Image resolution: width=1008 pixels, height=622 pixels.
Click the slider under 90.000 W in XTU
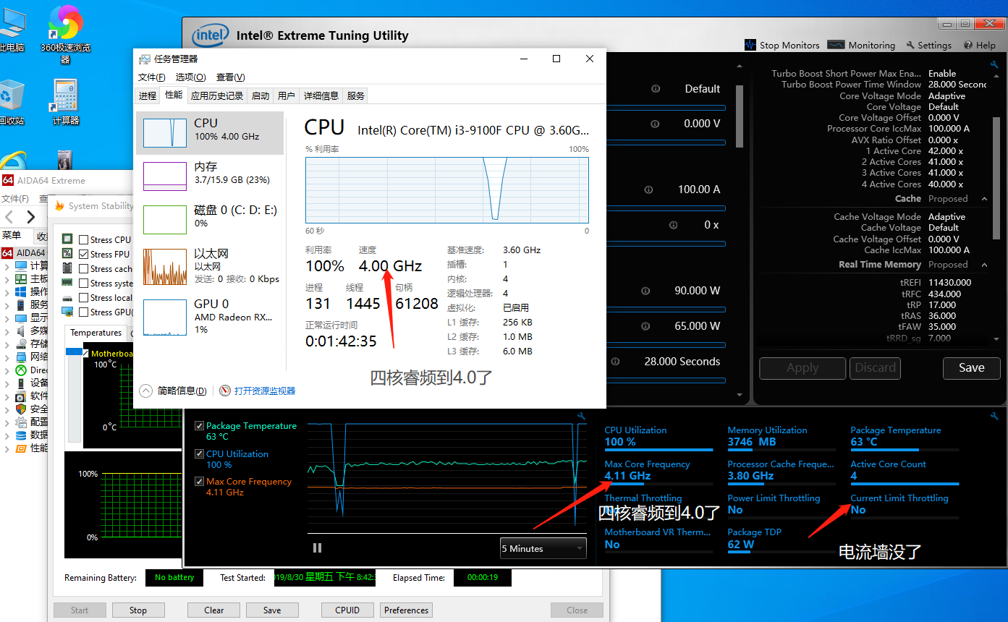[x=666, y=310]
